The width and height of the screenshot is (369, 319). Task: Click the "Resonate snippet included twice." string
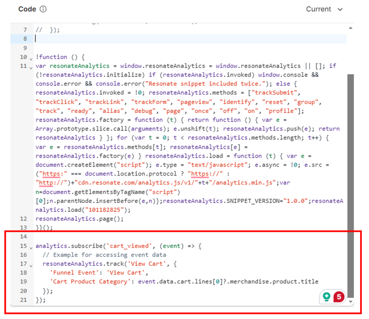click(206, 84)
